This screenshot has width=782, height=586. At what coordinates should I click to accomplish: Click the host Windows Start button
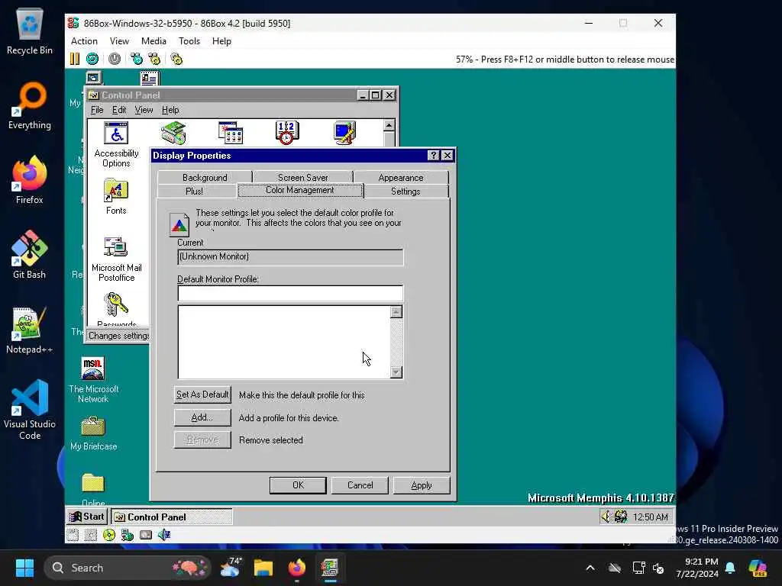point(24,568)
